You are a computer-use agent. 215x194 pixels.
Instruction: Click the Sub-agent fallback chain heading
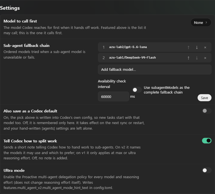coord(26,46)
